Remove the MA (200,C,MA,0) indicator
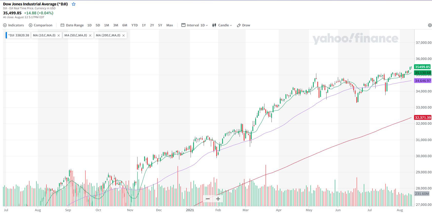The height and width of the screenshot is (214, 432). [x=123, y=35]
